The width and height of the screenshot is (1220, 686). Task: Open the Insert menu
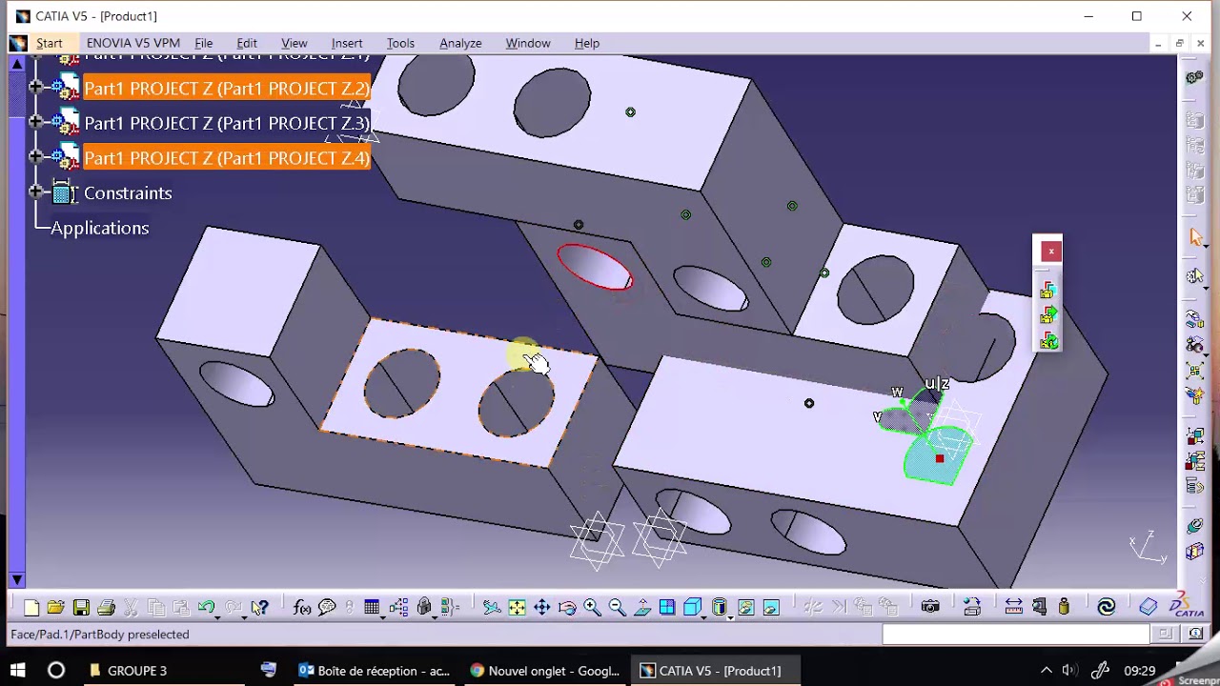coord(347,43)
